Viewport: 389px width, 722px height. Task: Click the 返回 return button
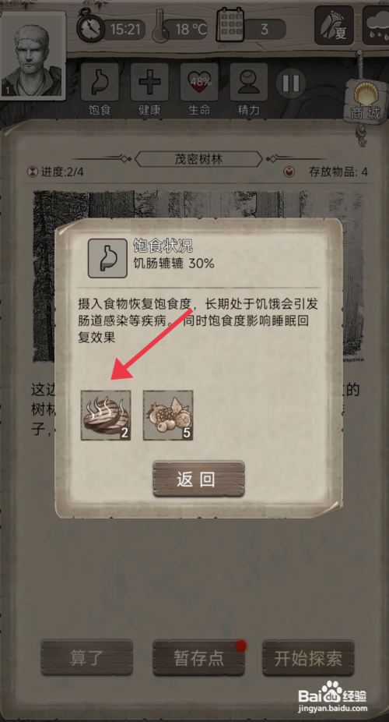click(198, 479)
